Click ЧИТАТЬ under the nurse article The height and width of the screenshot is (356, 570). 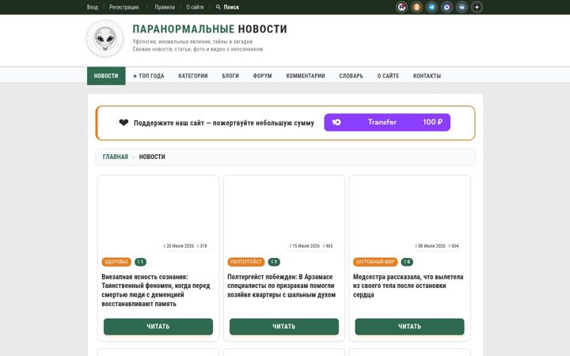410,327
